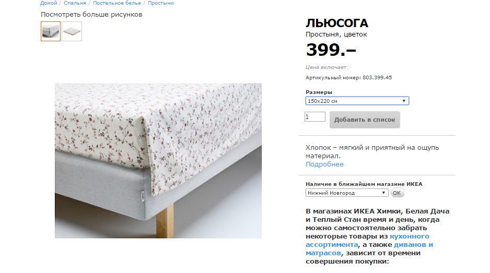The width and height of the screenshot is (490, 273).
Task: Open the Спальня breadcrumb link
Action: coord(75,3)
